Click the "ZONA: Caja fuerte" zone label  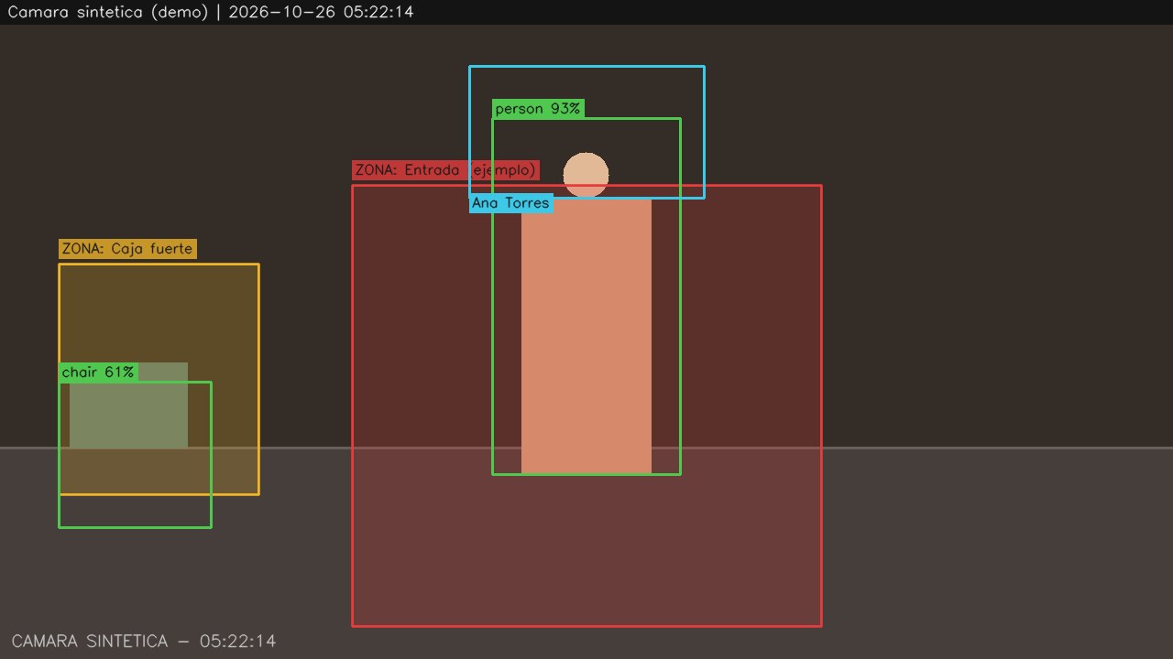tap(127, 249)
